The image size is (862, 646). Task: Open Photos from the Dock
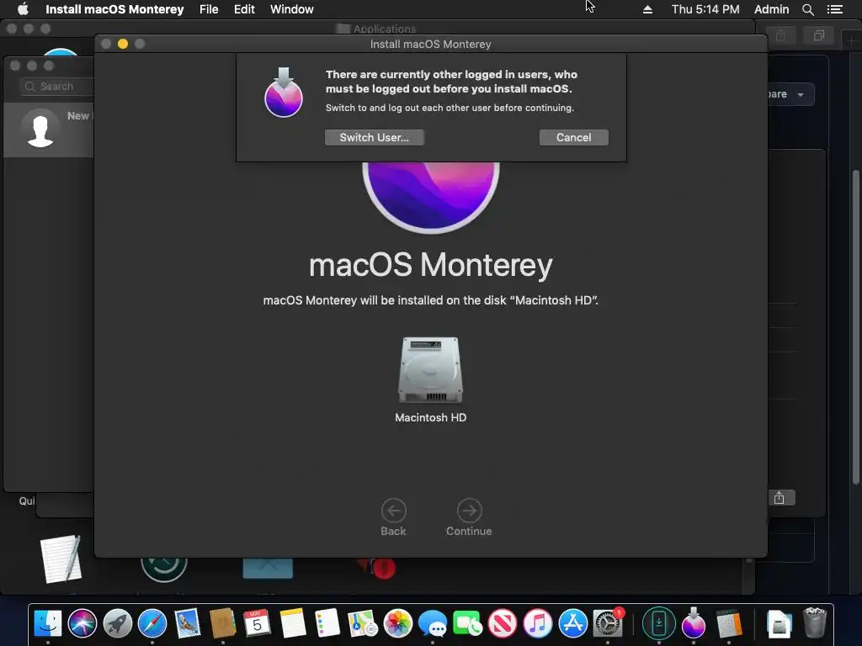pyautogui.click(x=398, y=623)
